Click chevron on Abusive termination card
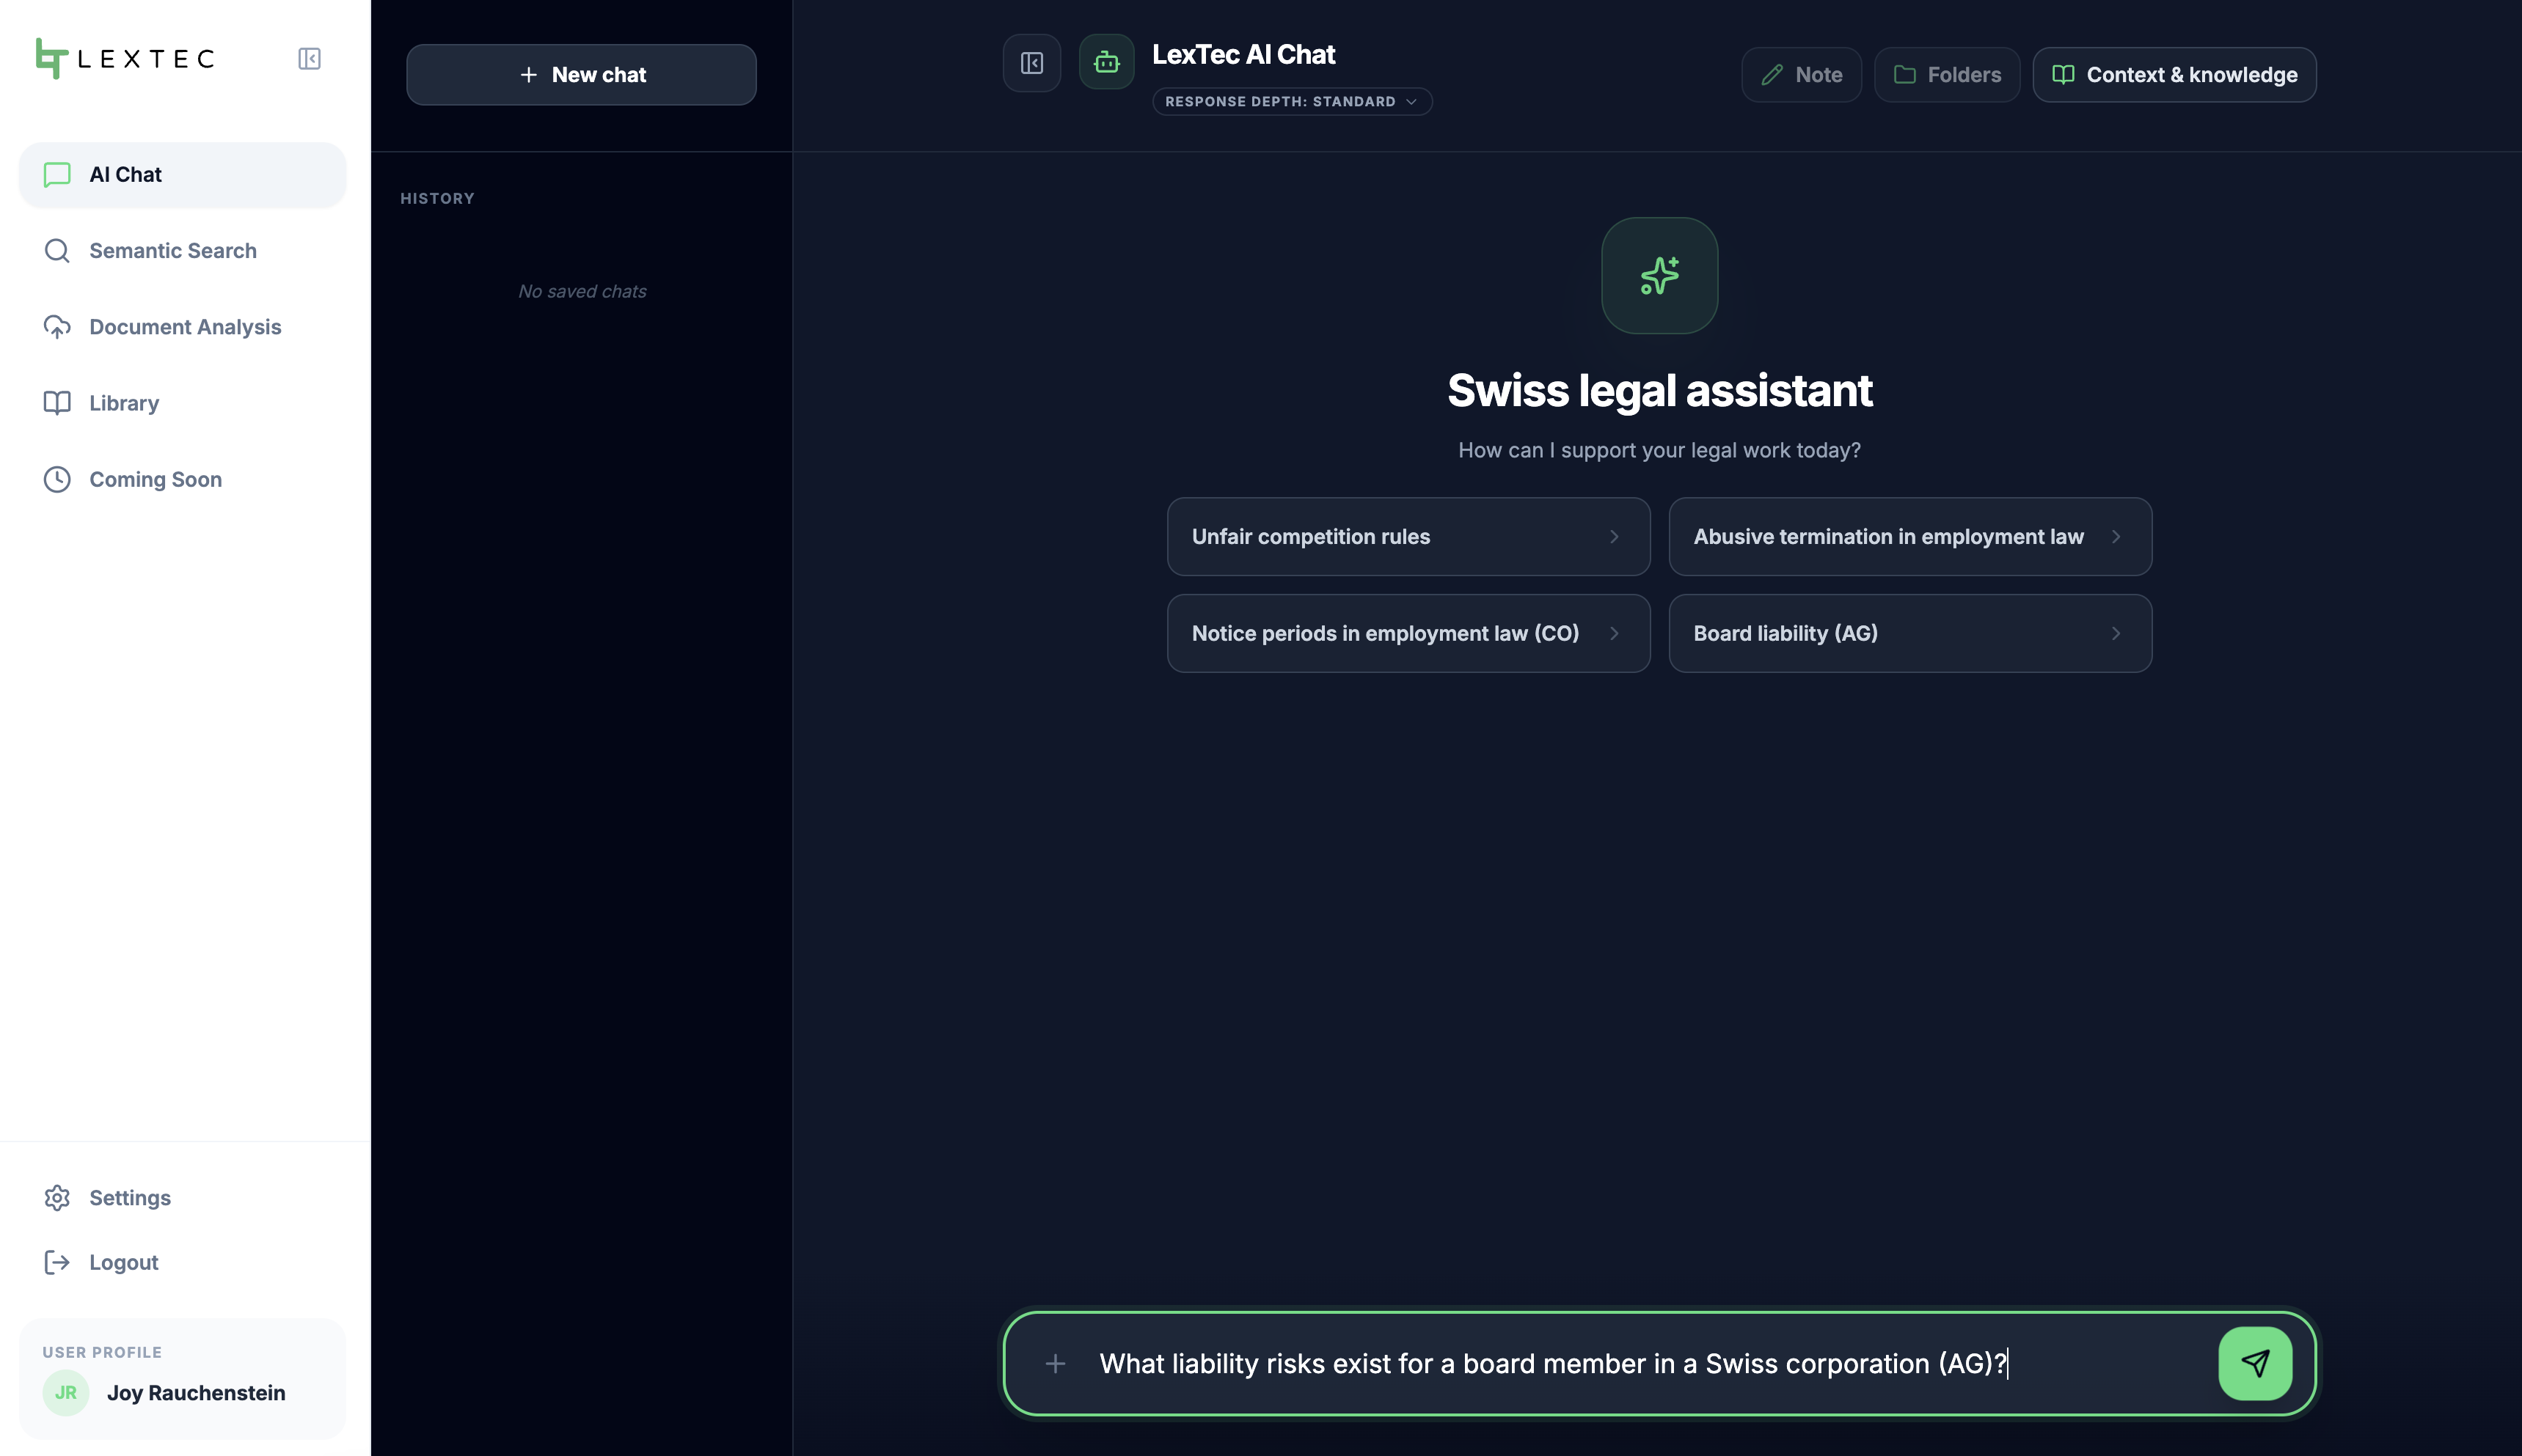 tap(2116, 537)
